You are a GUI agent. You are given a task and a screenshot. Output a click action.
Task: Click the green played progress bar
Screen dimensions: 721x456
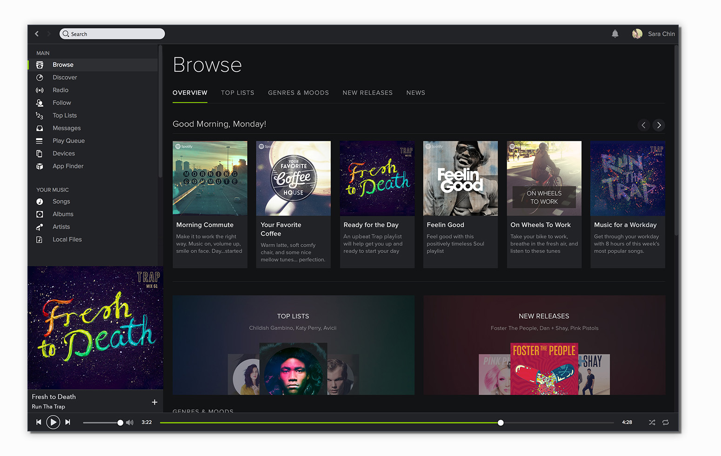pos(329,422)
